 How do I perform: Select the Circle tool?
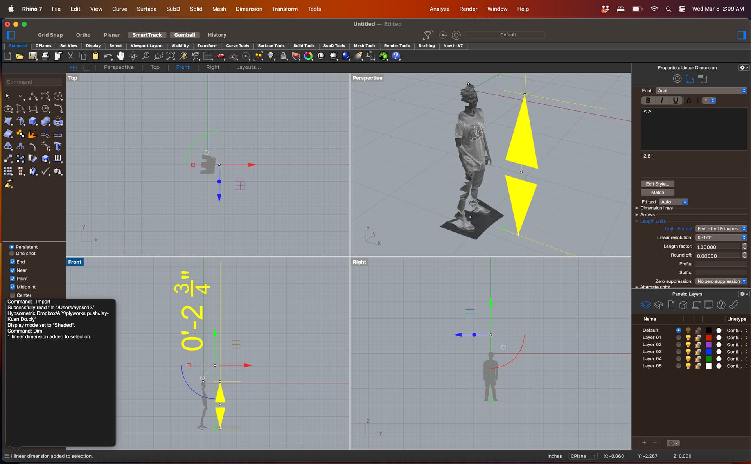coord(58,96)
